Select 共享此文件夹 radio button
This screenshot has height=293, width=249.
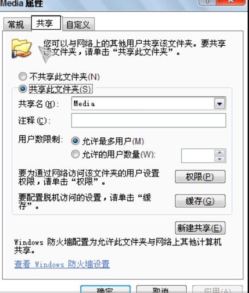(x=23, y=89)
